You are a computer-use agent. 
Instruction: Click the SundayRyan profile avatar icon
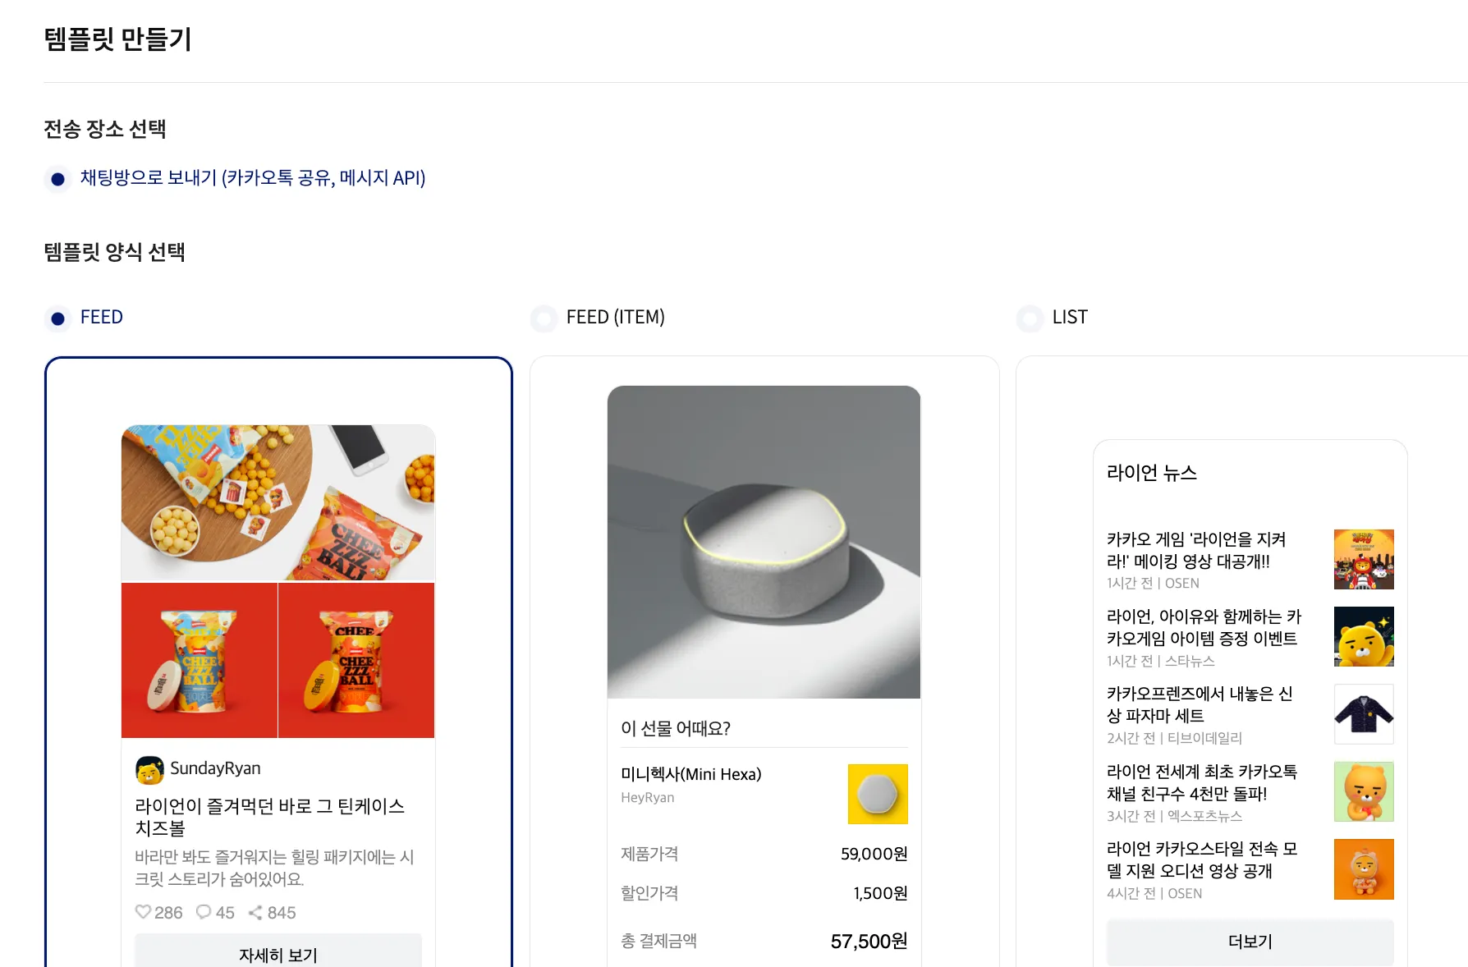click(149, 769)
